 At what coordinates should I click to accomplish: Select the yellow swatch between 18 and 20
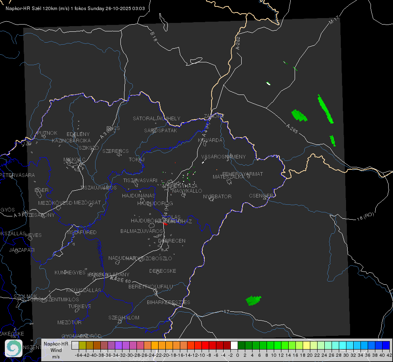tap(306, 345)
